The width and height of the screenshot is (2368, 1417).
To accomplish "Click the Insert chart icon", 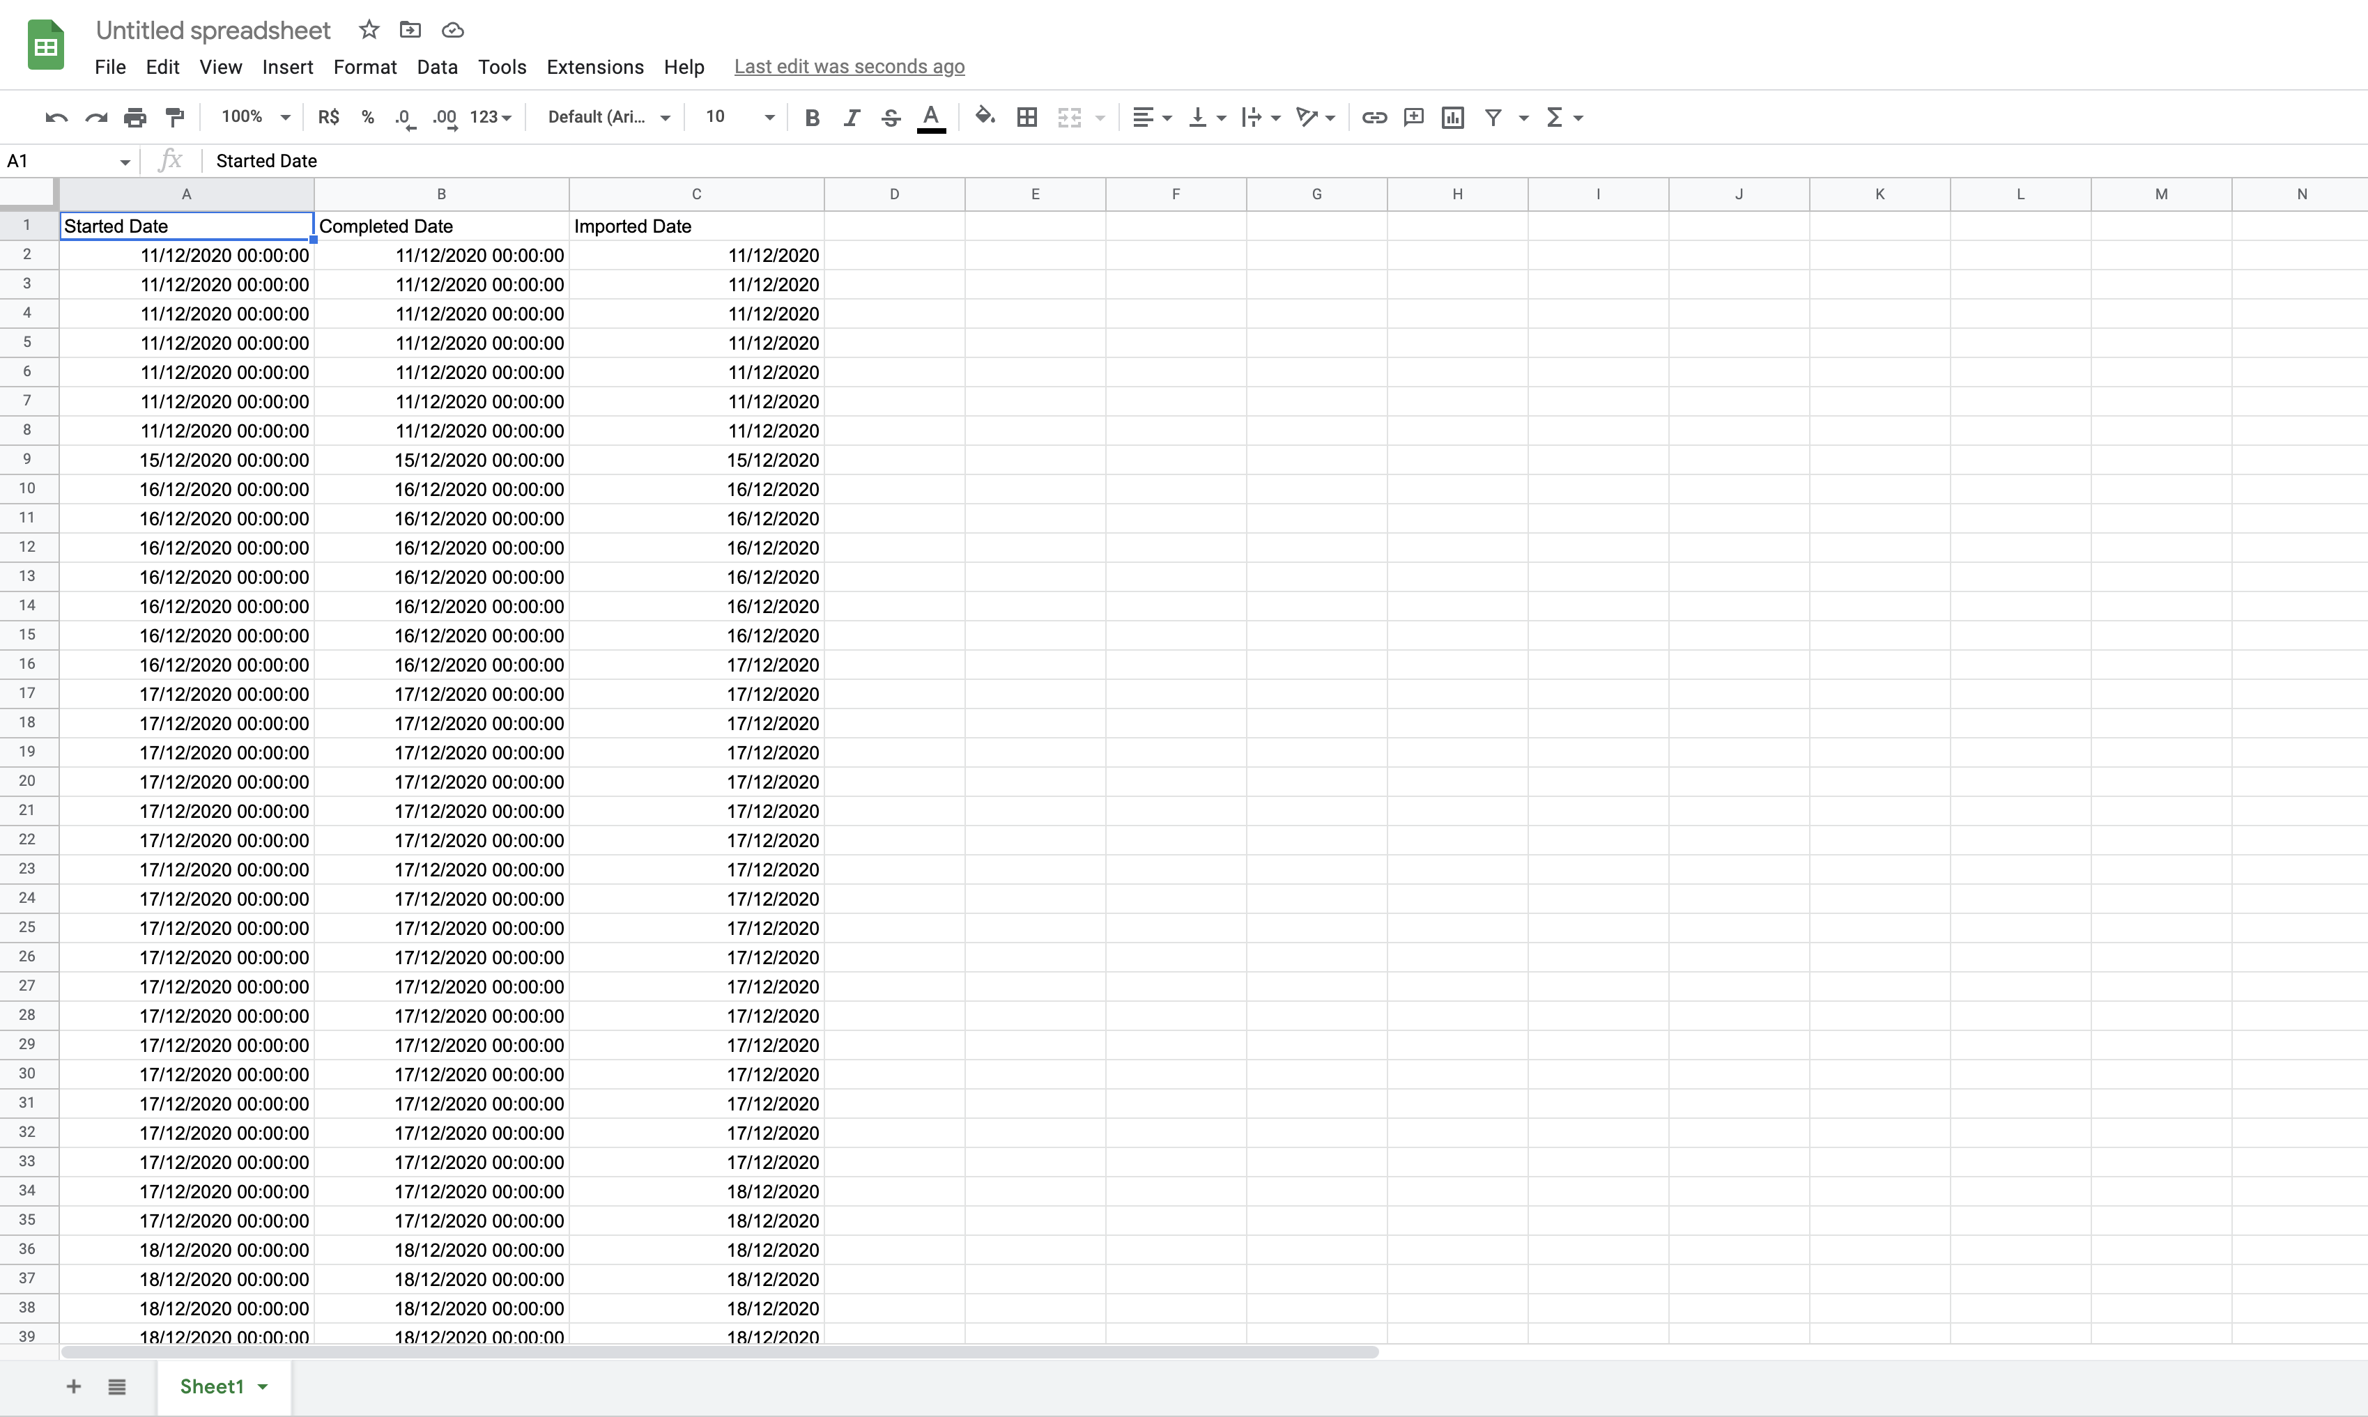I will pos(1452,118).
